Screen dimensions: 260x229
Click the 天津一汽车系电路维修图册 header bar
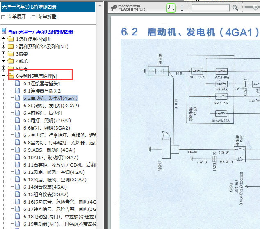coord(48,7)
